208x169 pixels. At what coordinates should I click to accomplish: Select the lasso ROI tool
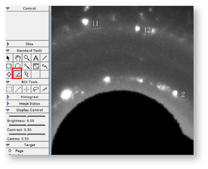pyautogui.click(x=36, y=89)
